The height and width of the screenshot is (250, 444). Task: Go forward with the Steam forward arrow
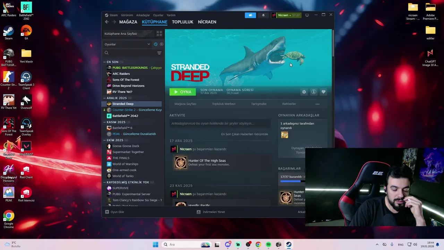(x=114, y=22)
